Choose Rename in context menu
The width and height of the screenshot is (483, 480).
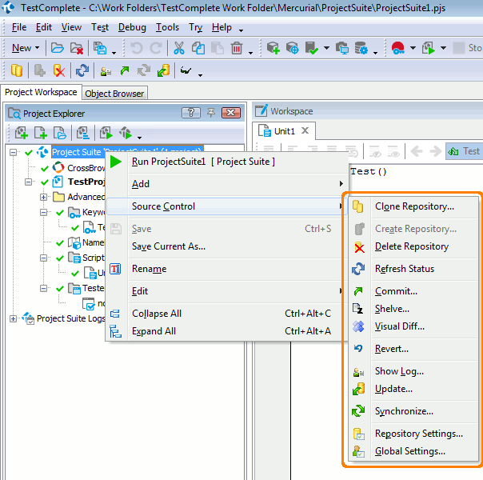tap(226, 269)
